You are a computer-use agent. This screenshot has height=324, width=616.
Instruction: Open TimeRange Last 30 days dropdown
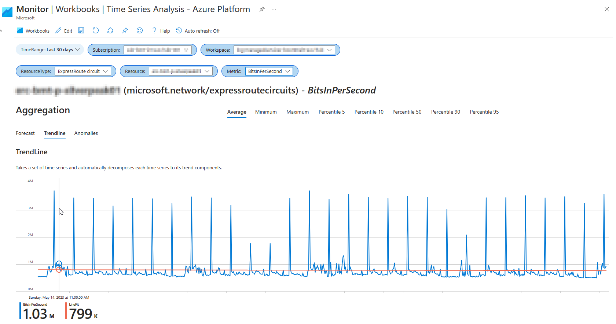click(x=50, y=49)
